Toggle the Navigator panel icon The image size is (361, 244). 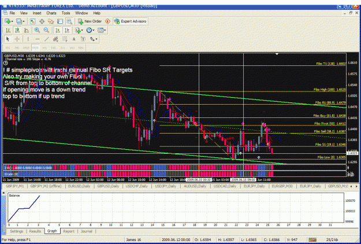[51, 21]
